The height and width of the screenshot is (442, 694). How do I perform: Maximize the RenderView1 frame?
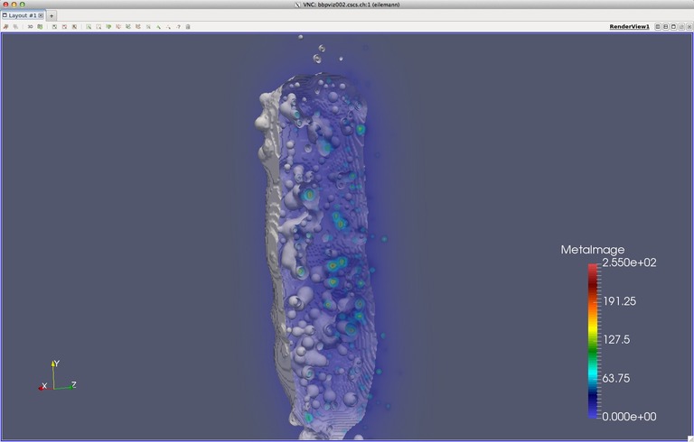[x=673, y=26]
